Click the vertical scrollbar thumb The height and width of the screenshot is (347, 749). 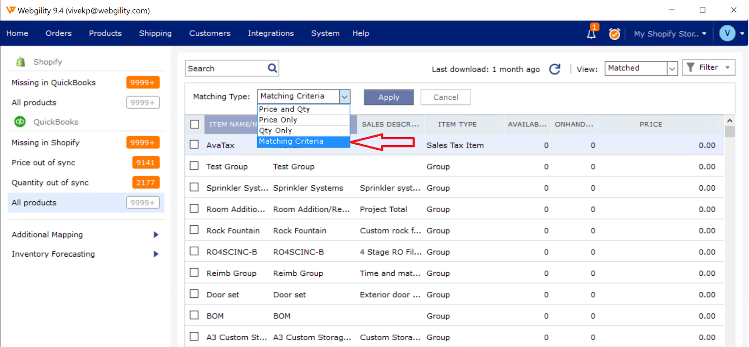tap(729, 132)
